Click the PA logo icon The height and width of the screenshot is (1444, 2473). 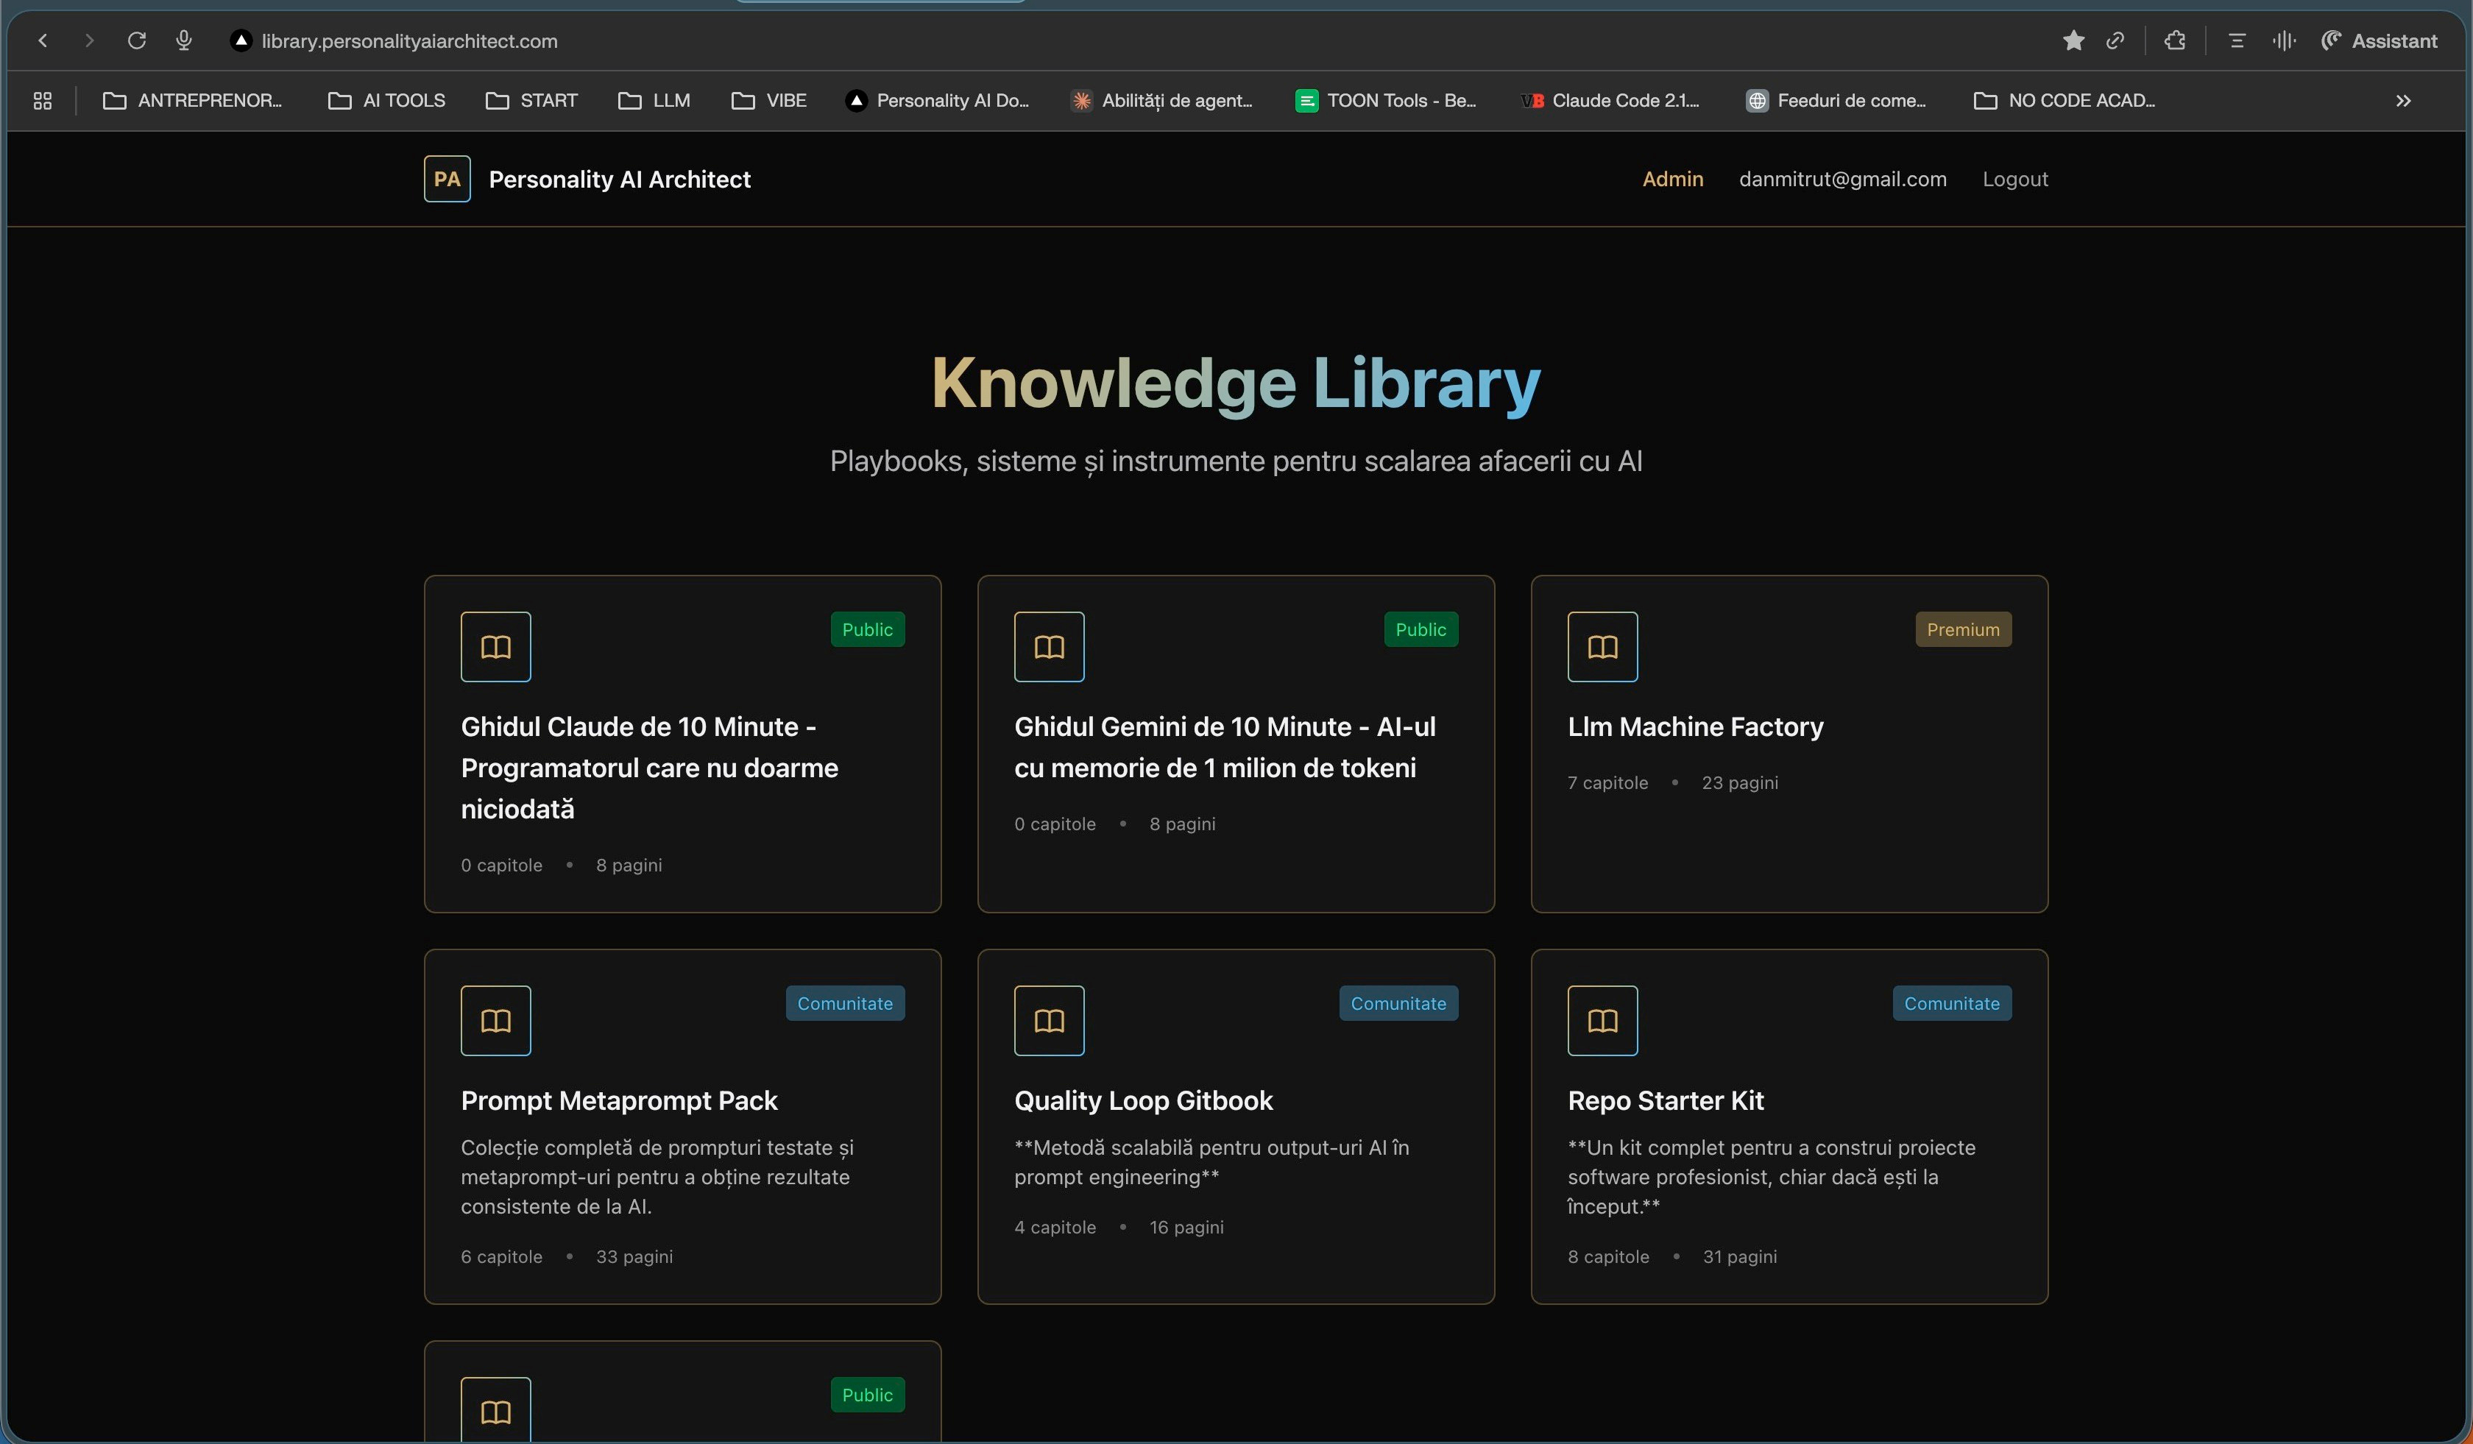pos(447,179)
